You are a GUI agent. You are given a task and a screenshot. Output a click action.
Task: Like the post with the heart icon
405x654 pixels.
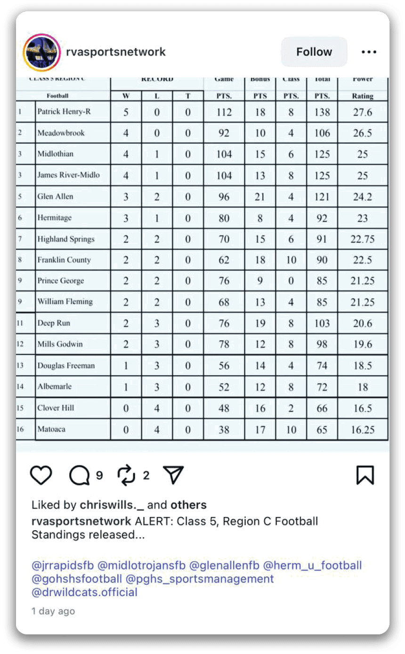coord(41,476)
